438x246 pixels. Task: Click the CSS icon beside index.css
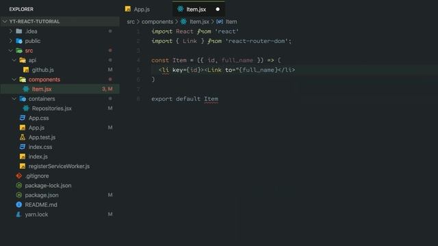23,147
